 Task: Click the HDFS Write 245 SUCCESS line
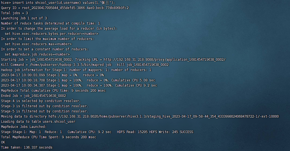97,132
